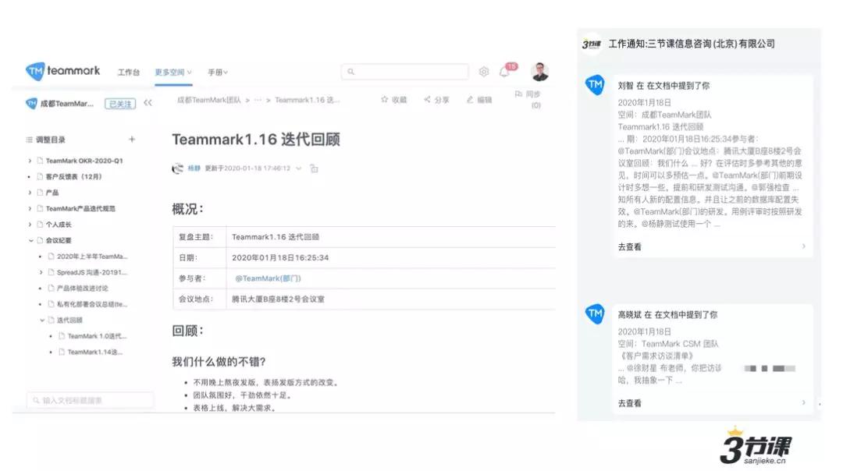This screenshot has height=471, width=843.
Task: Open the 更多空间 dropdown menu
Action: pyautogui.click(x=173, y=72)
